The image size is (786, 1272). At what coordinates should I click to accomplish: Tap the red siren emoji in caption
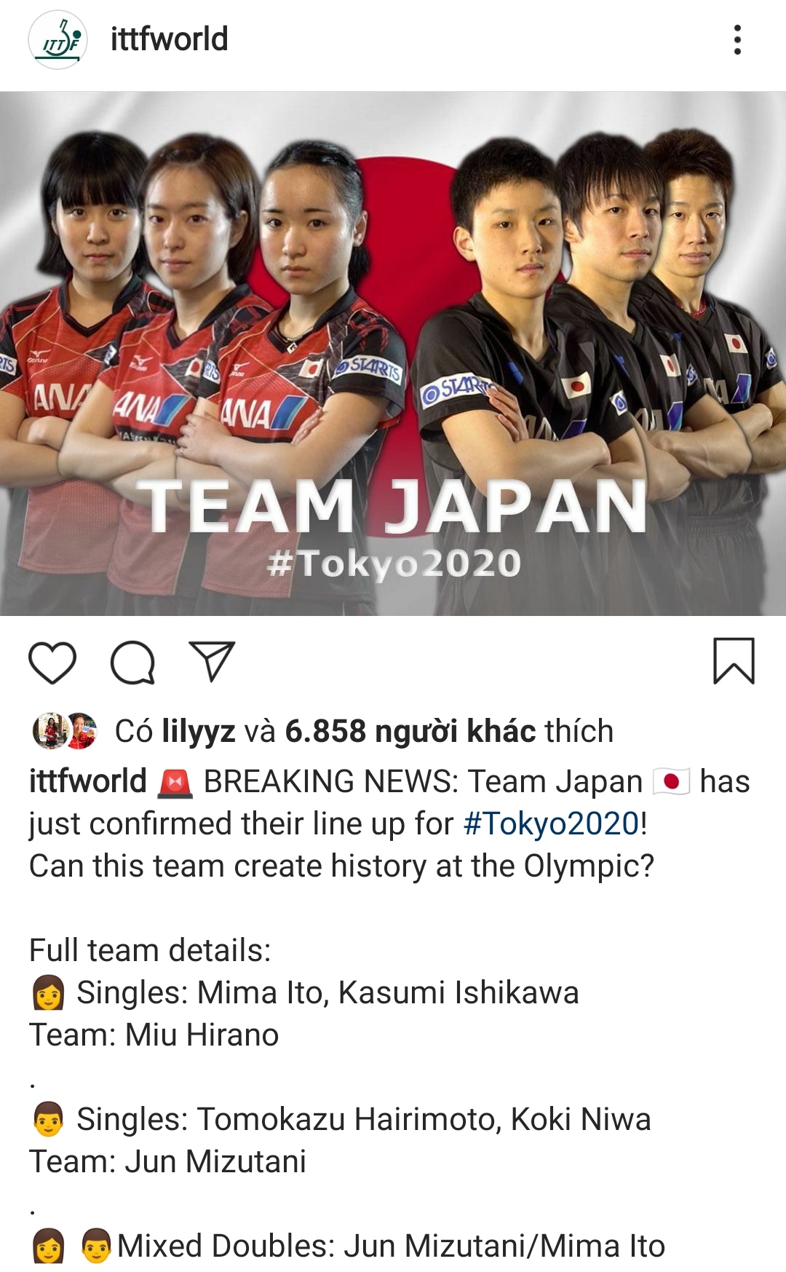coord(175,783)
